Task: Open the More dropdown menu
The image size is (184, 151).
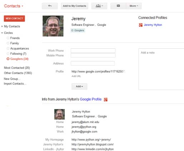Action: [x=134, y=6]
